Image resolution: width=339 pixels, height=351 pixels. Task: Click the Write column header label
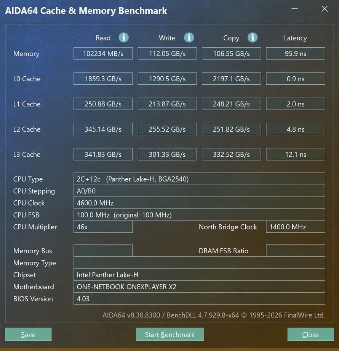[x=167, y=38]
